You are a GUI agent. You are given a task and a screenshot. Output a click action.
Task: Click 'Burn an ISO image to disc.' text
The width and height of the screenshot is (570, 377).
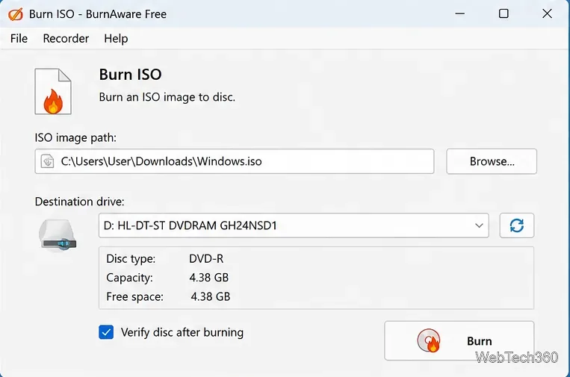[x=167, y=97]
